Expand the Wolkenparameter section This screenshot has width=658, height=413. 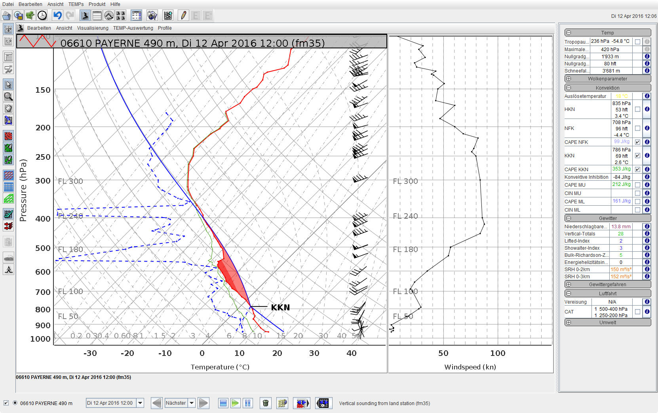coord(569,79)
